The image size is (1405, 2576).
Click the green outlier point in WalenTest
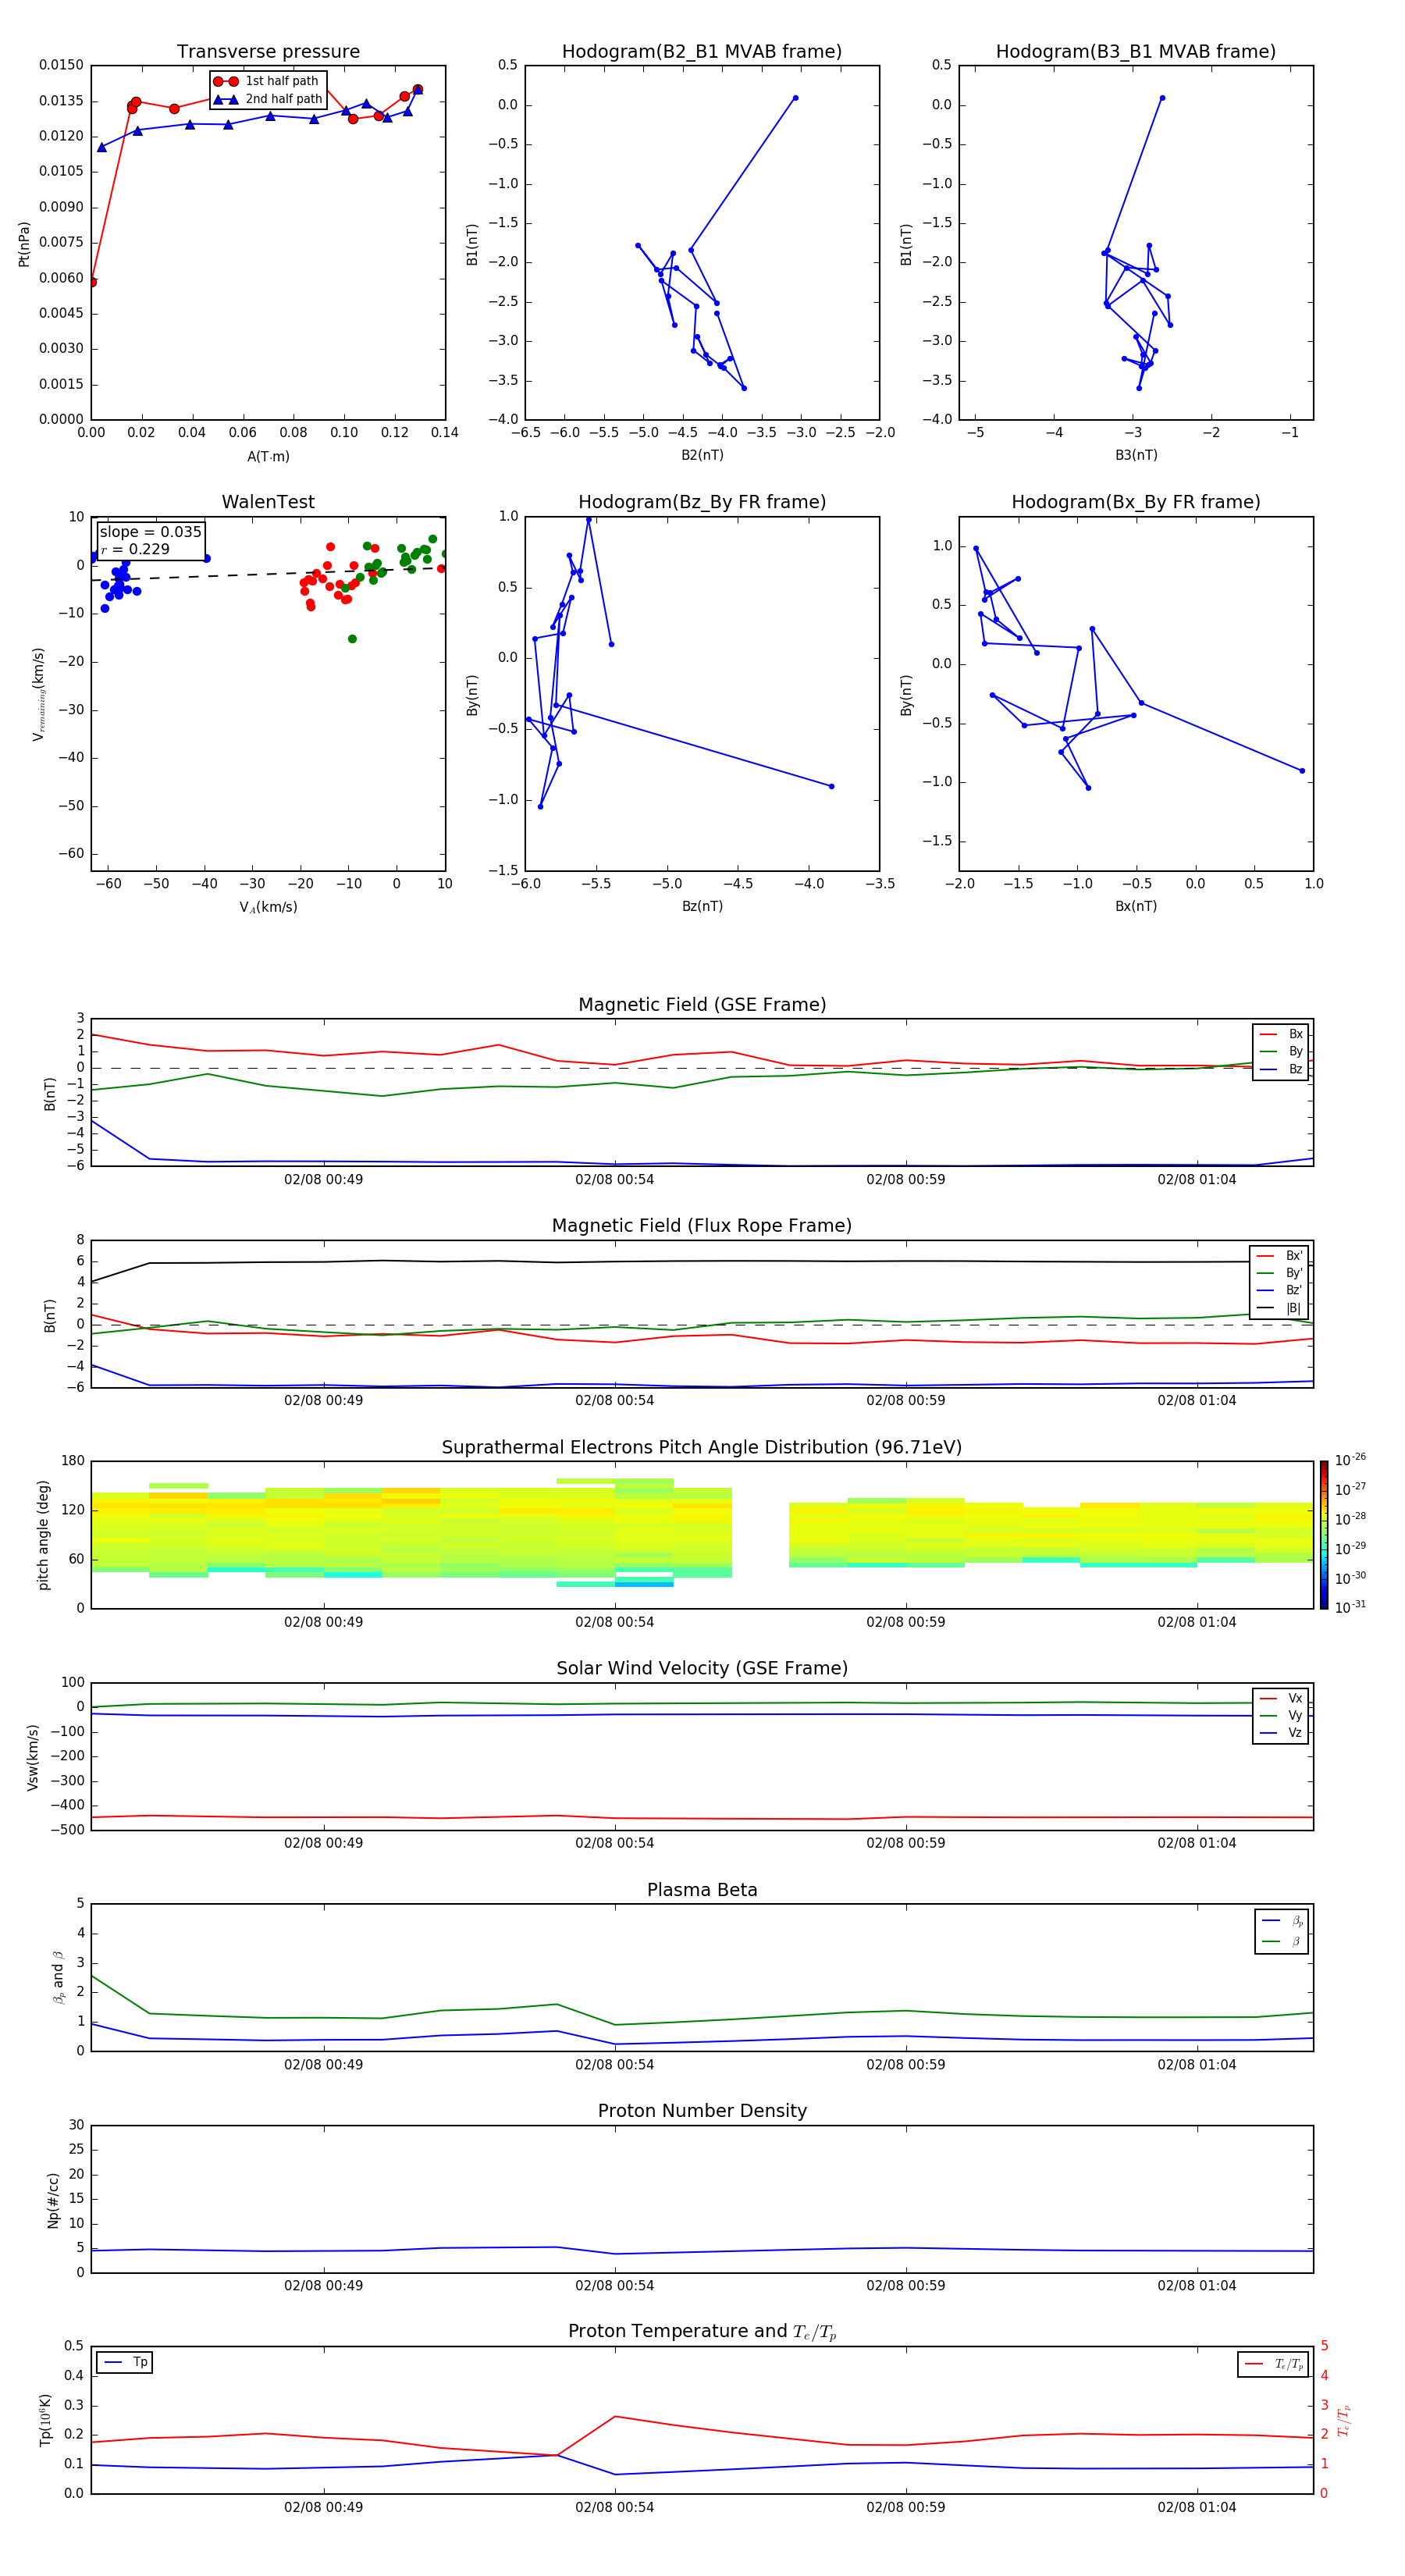point(352,639)
